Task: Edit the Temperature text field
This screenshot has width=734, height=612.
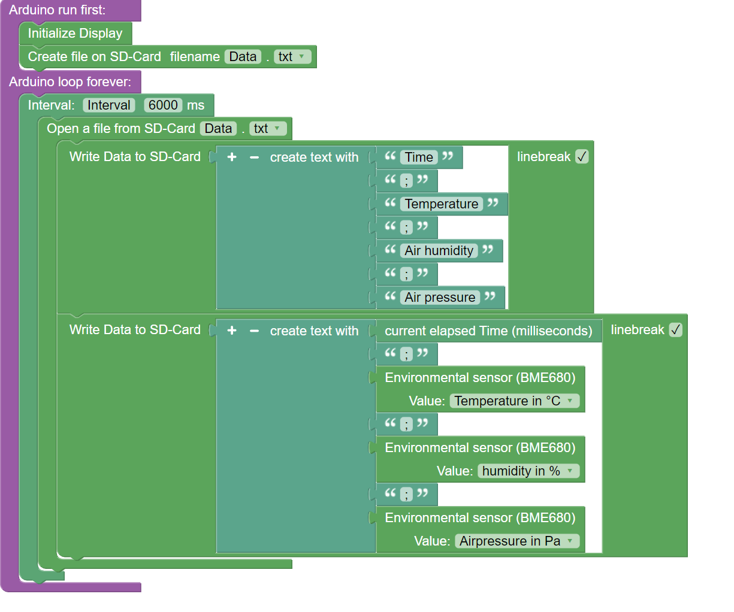Action: [x=442, y=204]
